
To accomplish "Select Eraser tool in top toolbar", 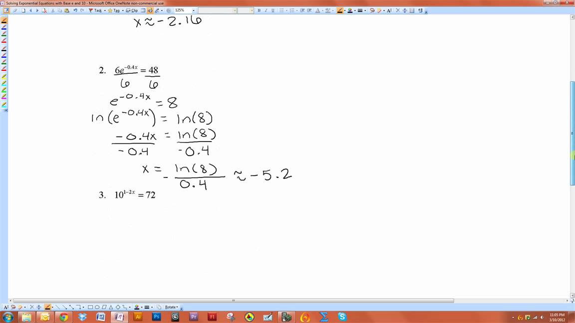I will 379,10.
